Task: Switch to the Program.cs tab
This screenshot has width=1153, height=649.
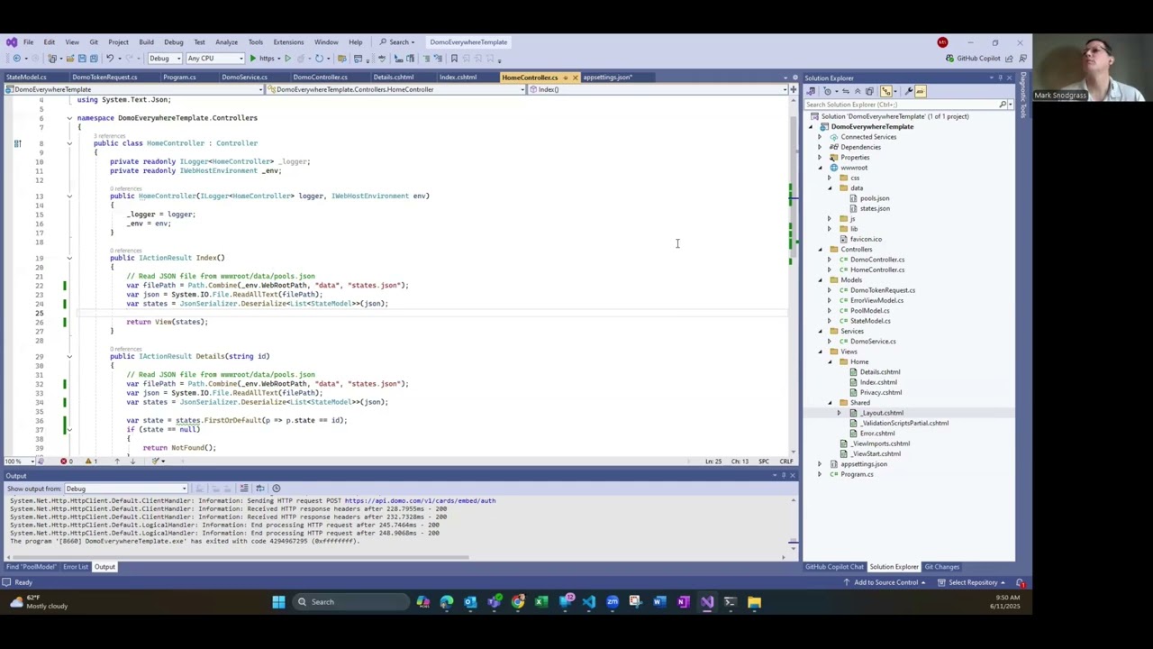Action: (x=179, y=78)
